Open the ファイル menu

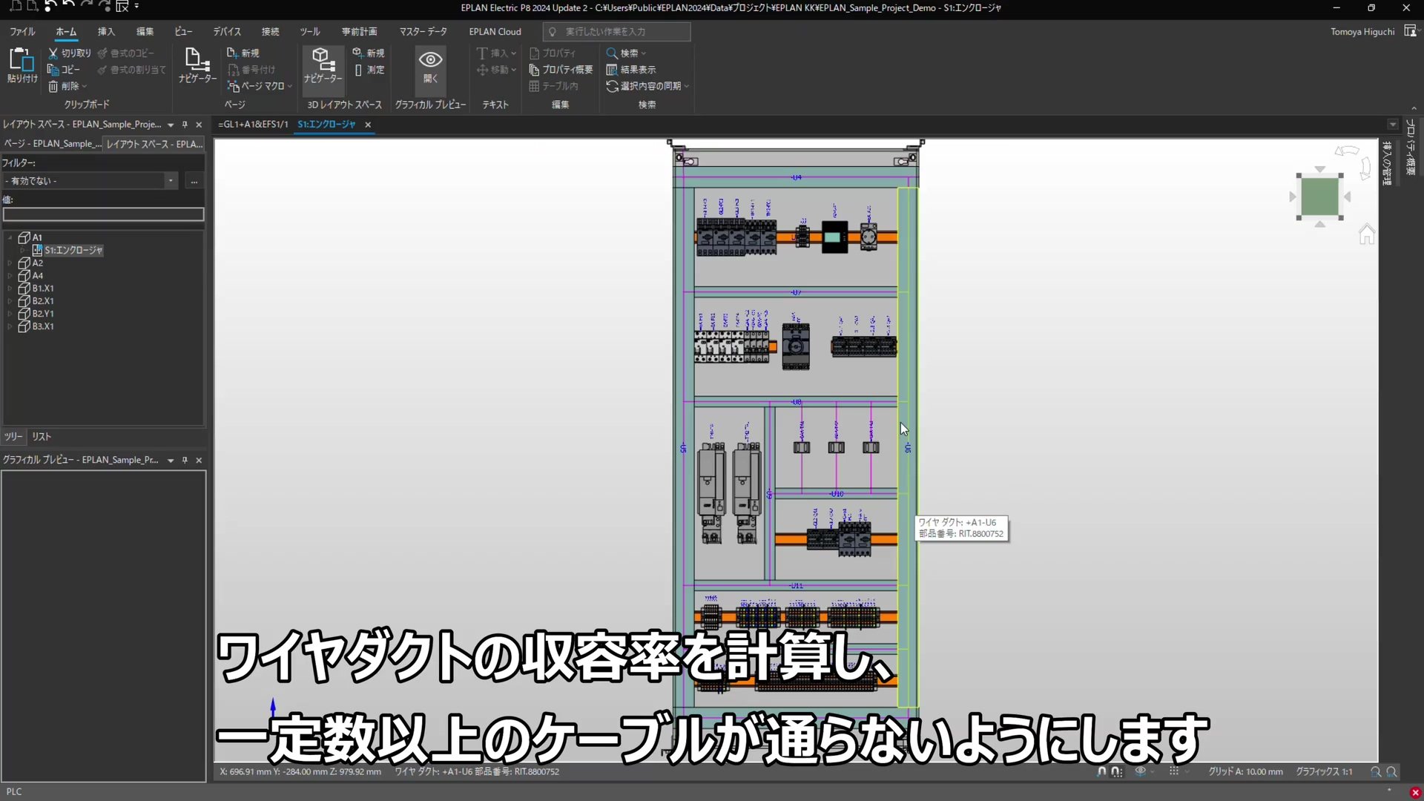tap(22, 32)
